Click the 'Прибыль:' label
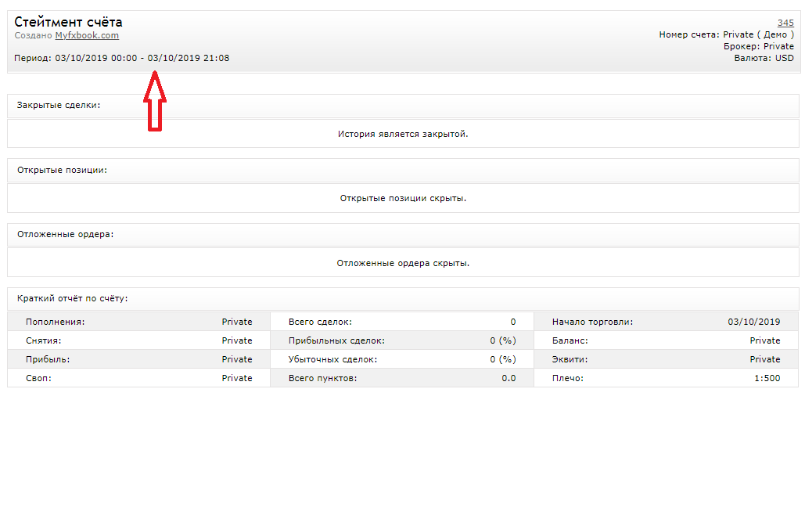The height and width of the screenshot is (515, 805). pos(48,359)
